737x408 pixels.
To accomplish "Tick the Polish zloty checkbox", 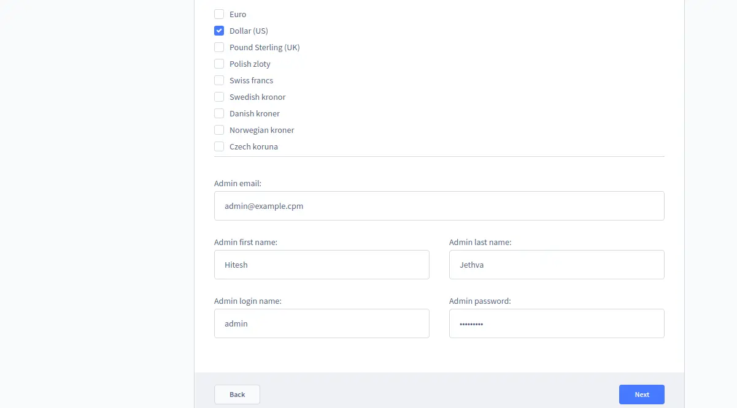I will [219, 64].
